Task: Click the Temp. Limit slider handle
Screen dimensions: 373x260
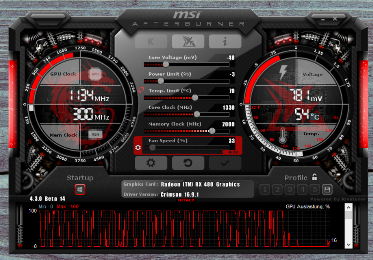Action: pyautogui.click(x=195, y=98)
